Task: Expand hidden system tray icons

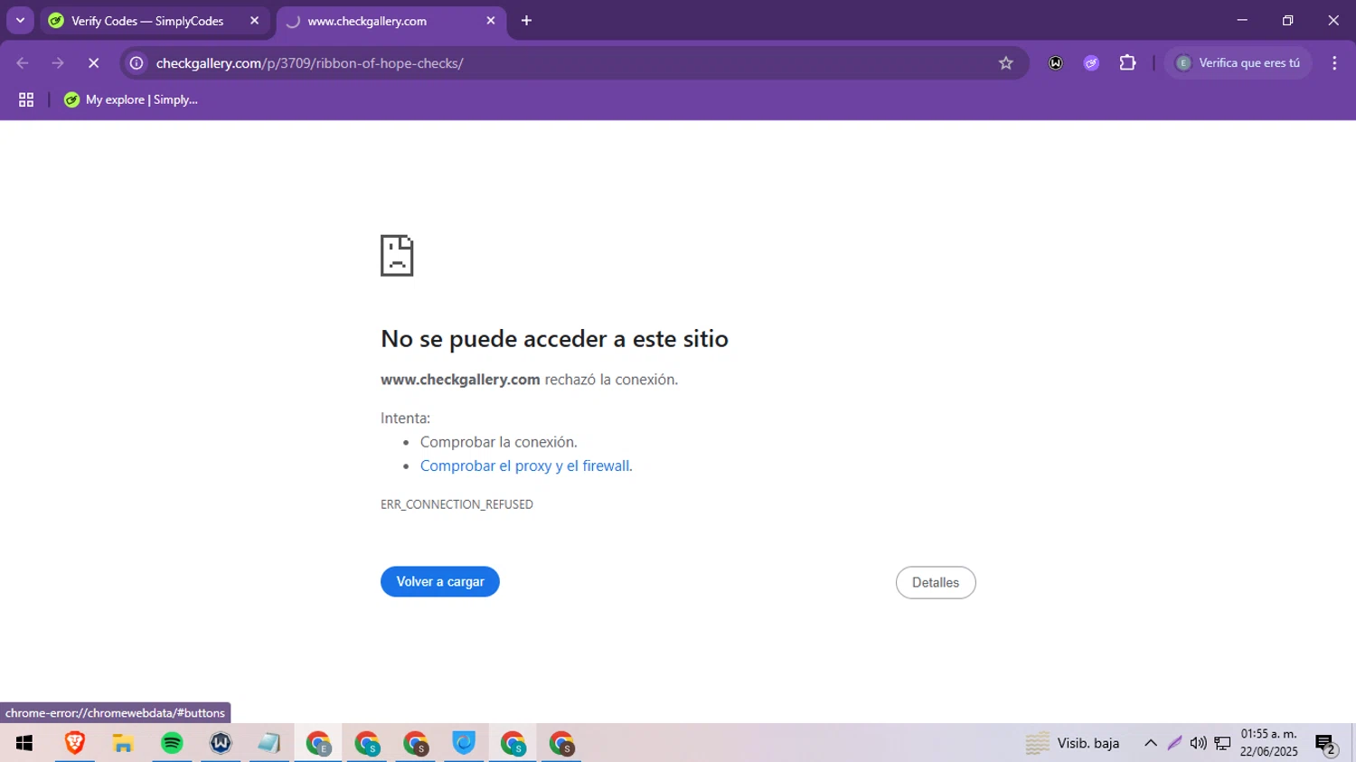Action: click(x=1151, y=744)
